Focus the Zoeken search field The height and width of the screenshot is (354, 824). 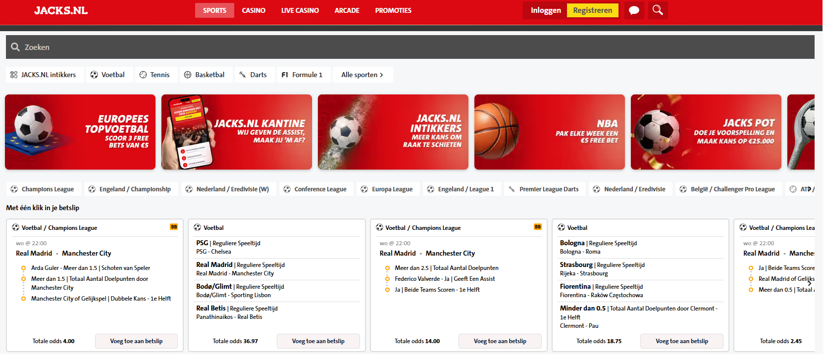point(410,47)
